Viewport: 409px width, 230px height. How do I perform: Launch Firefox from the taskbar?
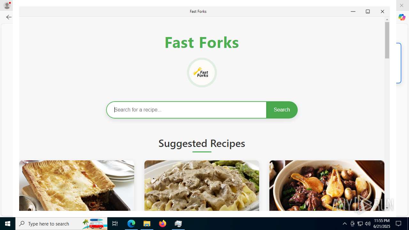click(x=163, y=224)
